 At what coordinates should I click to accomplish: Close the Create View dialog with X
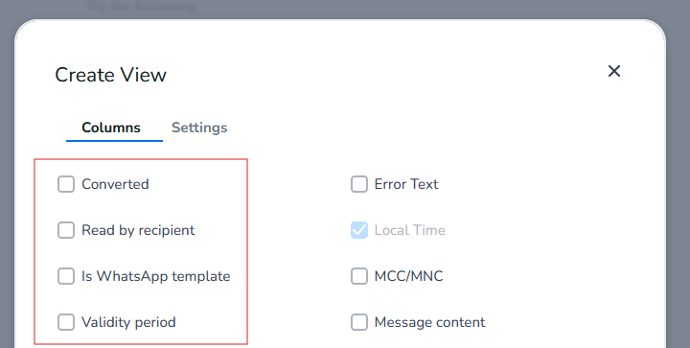click(614, 71)
